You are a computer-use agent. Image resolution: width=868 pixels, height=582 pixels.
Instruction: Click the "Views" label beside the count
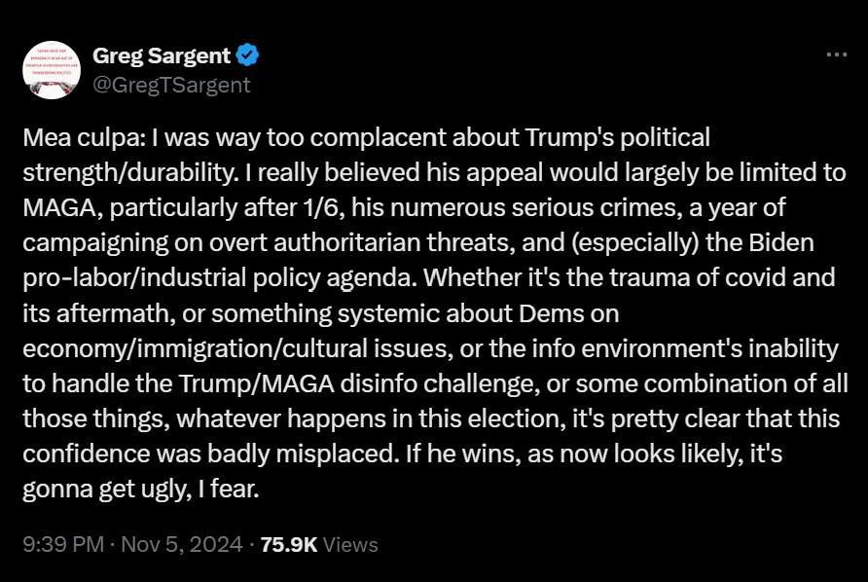[x=349, y=544]
